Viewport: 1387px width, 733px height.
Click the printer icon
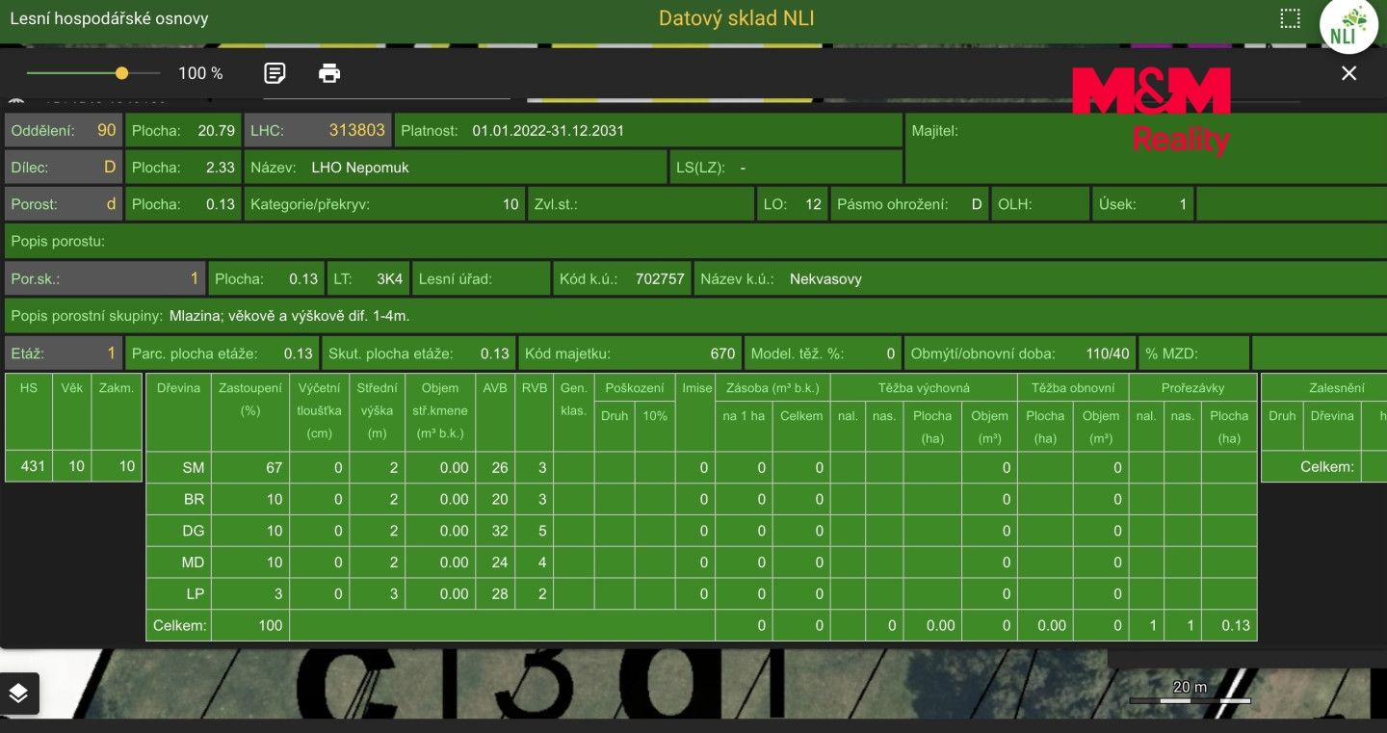click(329, 73)
